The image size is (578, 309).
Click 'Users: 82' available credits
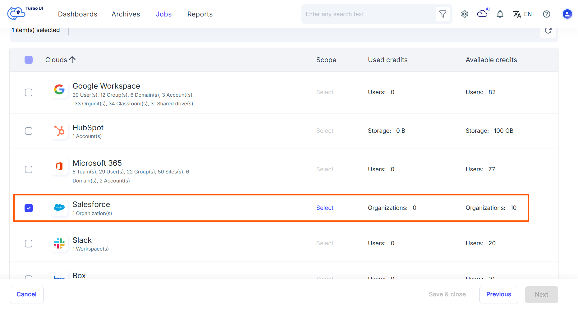pos(480,92)
